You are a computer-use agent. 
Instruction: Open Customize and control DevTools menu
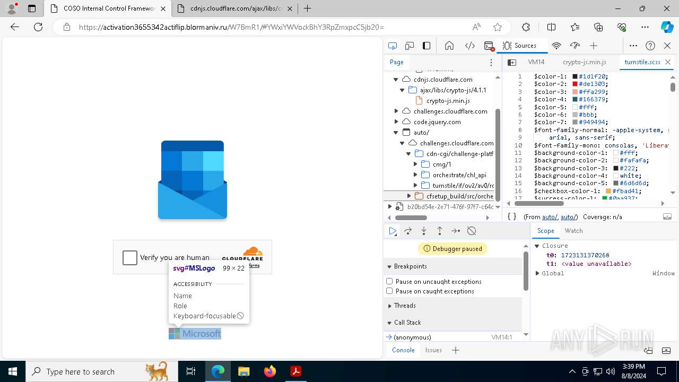(x=633, y=46)
